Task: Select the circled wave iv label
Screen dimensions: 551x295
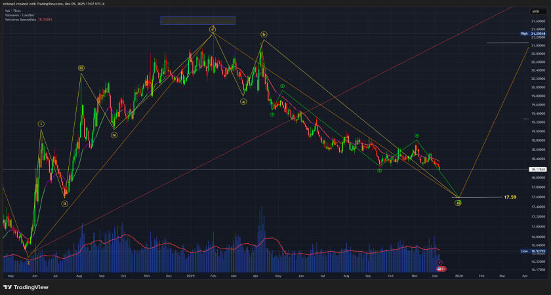Action: 114,136
